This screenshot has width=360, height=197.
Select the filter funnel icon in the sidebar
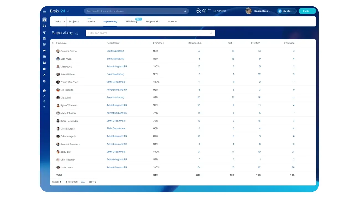(x=44, y=32)
